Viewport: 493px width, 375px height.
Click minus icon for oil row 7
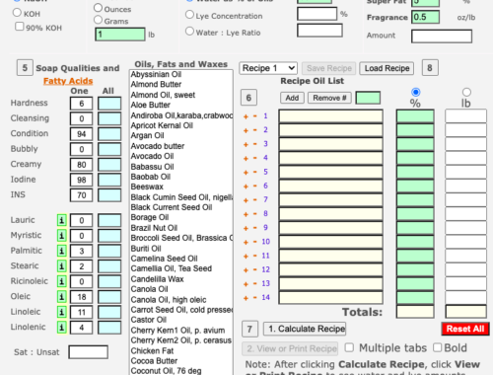pos(254,199)
